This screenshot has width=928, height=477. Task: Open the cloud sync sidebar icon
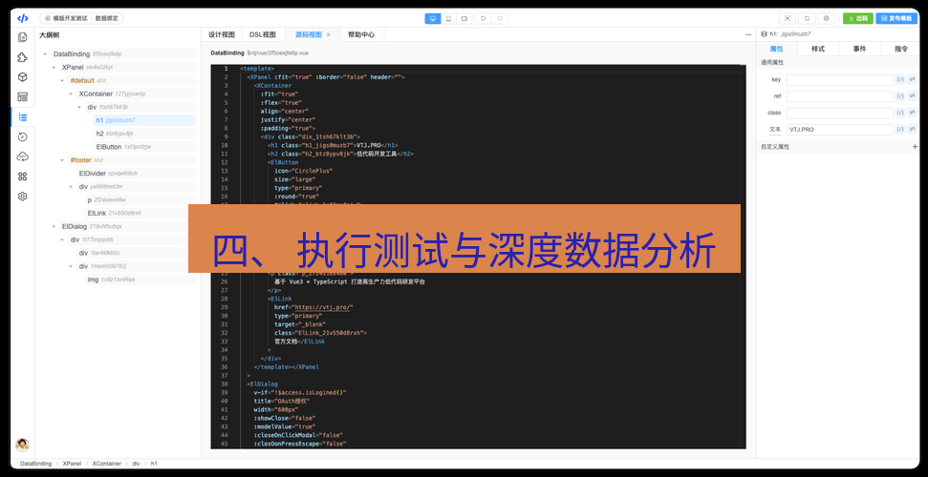(23, 156)
